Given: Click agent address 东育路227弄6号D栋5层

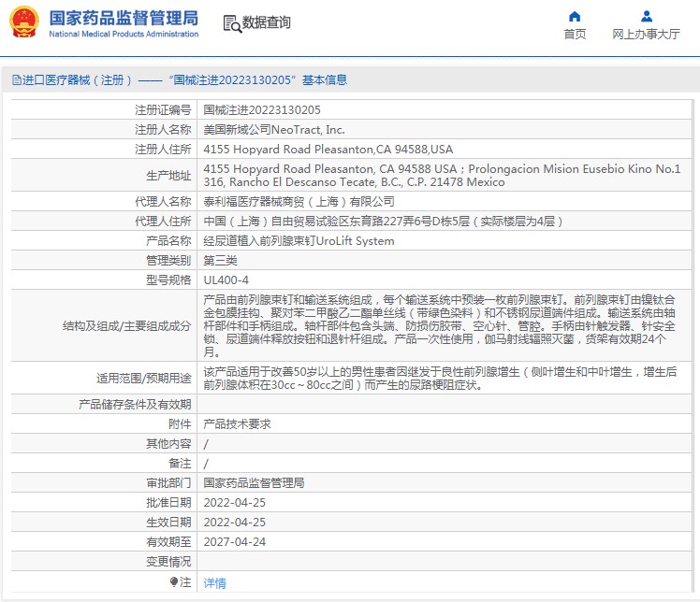Looking at the screenshot, I should (x=383, y=222).
